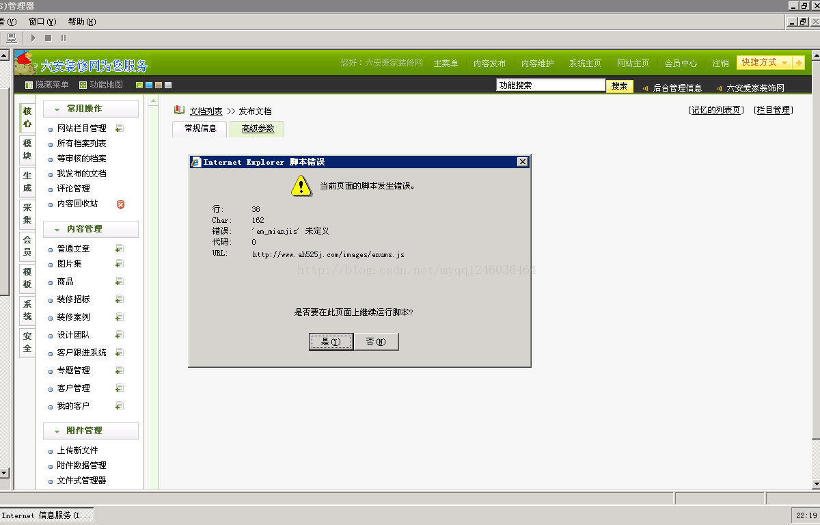Click the add icon beside 我的客户
Screen dimensions: 820x525
120,405
